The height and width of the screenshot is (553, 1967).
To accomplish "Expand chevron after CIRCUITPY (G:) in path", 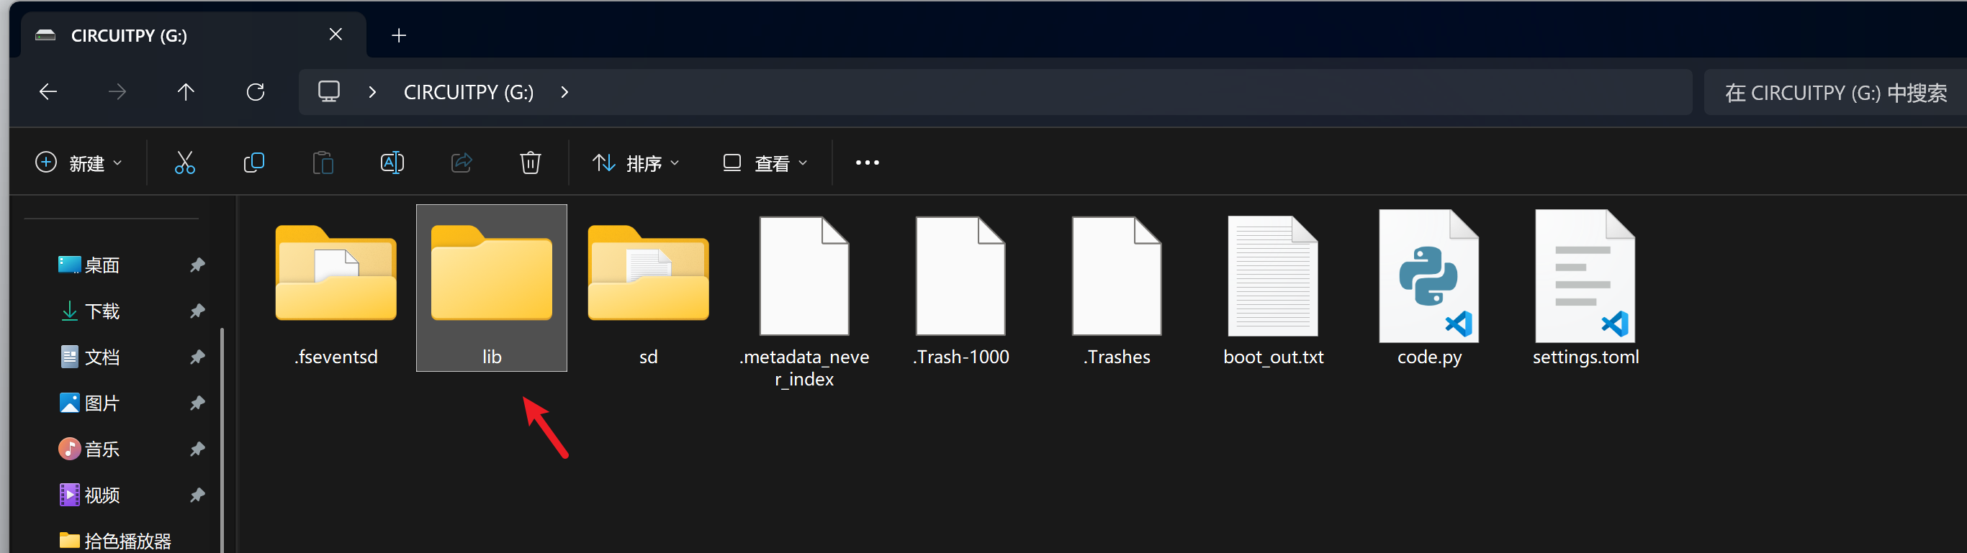I will tap(564, 92).
